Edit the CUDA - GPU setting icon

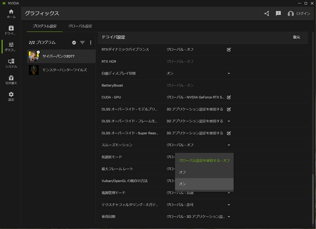coord(229,97)
